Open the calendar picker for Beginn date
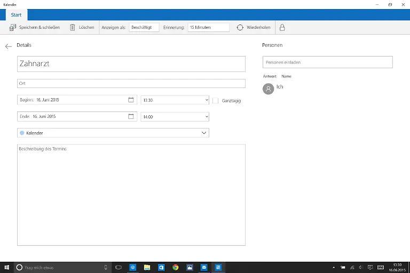Viewport: 410px width, 273px height. [131, 100]
